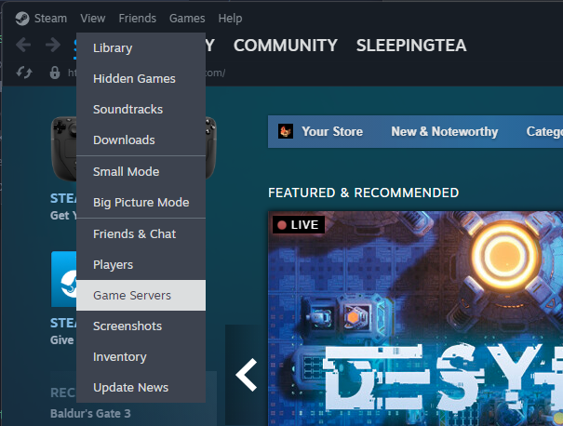563x426 pixels.
Task: Open Screenshots from View menu
Action: coord(141,326)
